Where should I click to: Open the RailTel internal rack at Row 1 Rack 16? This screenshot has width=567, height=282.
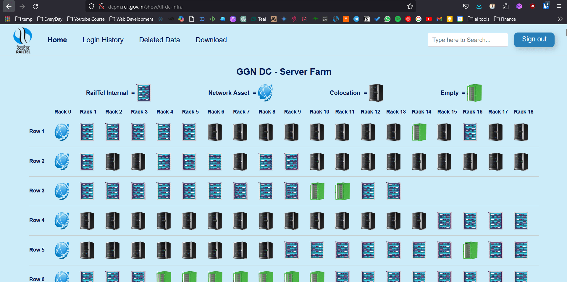[x=470, y=132]
